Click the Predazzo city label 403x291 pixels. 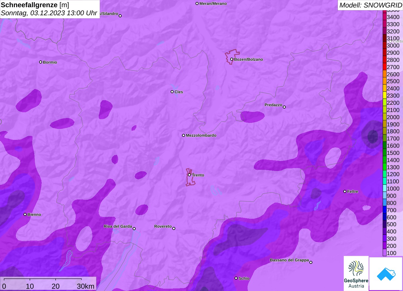pyautogui.click(x=273, y=105)
